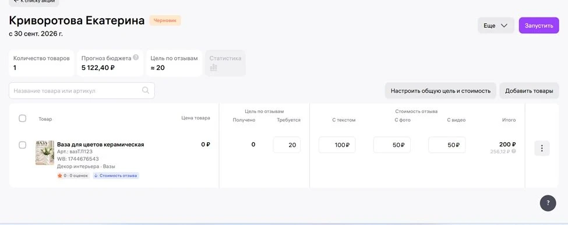
Task: Click the vase product thumbnail
Action: click(x=44, y=153)
